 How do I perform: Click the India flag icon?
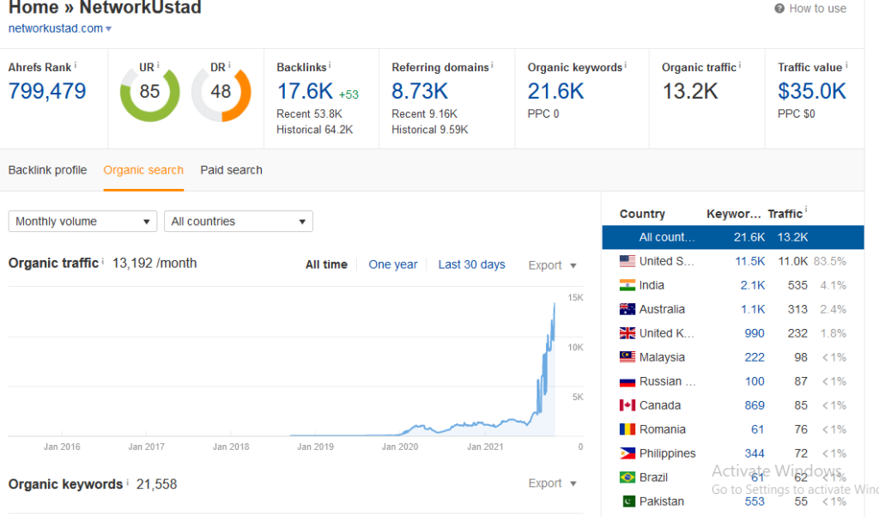pyautogui.click(x=627, y=285)
